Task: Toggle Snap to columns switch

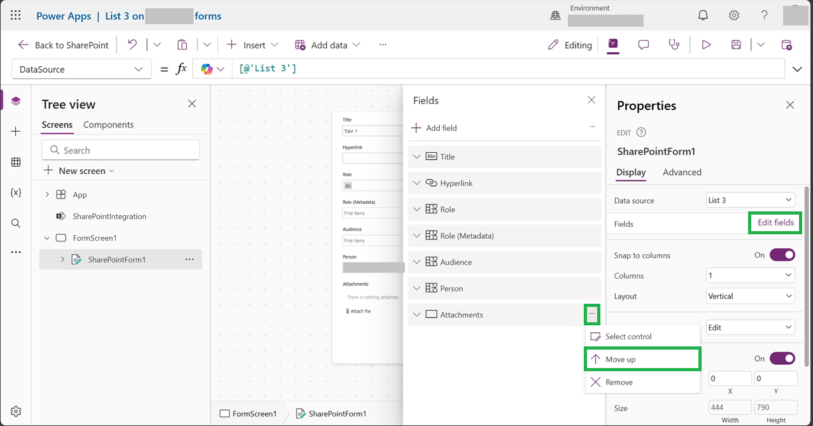Action: 782,255
